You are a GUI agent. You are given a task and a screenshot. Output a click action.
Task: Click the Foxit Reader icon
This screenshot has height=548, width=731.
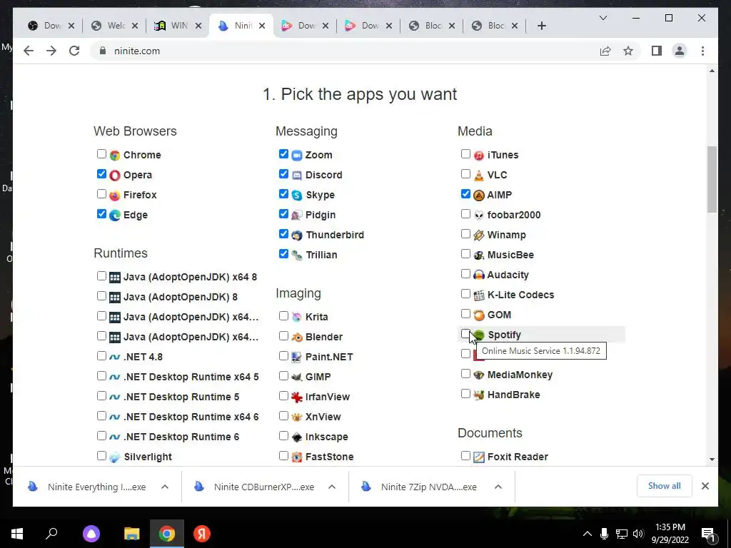[x=479, y=457]
